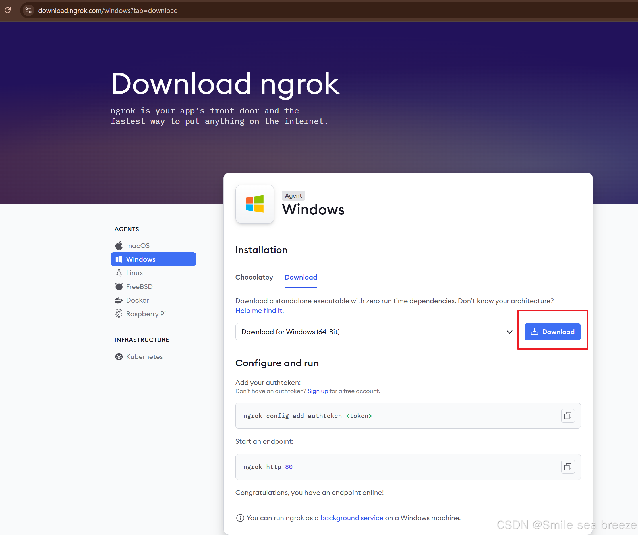638x535 pixels.
Task: Switch to the Chocolatey installation tab
Action: (254, 277)
